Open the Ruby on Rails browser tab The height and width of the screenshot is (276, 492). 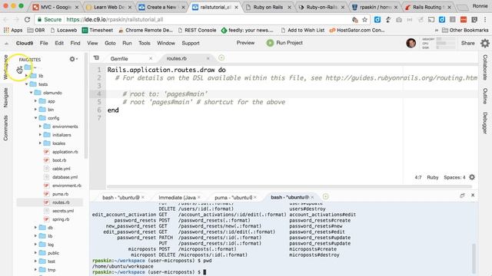(x=268, y=7)
